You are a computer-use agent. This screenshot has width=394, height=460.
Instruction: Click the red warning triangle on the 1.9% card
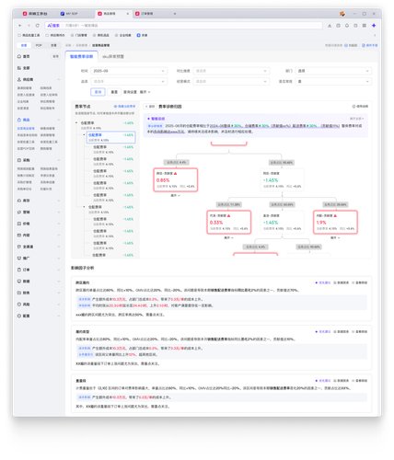coord(335,215)
